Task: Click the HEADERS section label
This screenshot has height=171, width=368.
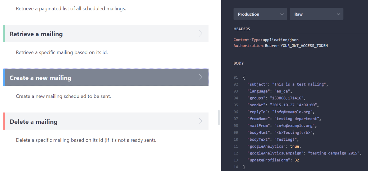Action: coord(242,29)
